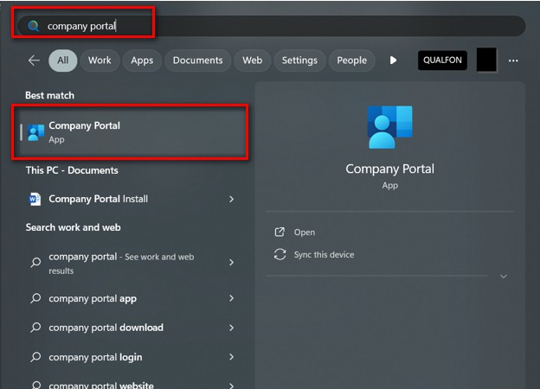
Task: Expand chevron for 'company portal app'
Action: (231, 298)
